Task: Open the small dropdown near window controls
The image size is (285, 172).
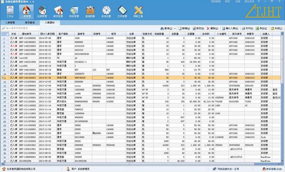Action: [259, 1]
